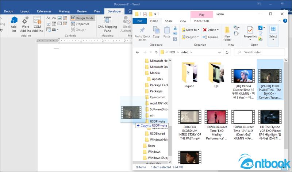This screenshot has height=172, width=292.
Task: Insert Rich Text content control in Word
Action: [x=49, y=18]
